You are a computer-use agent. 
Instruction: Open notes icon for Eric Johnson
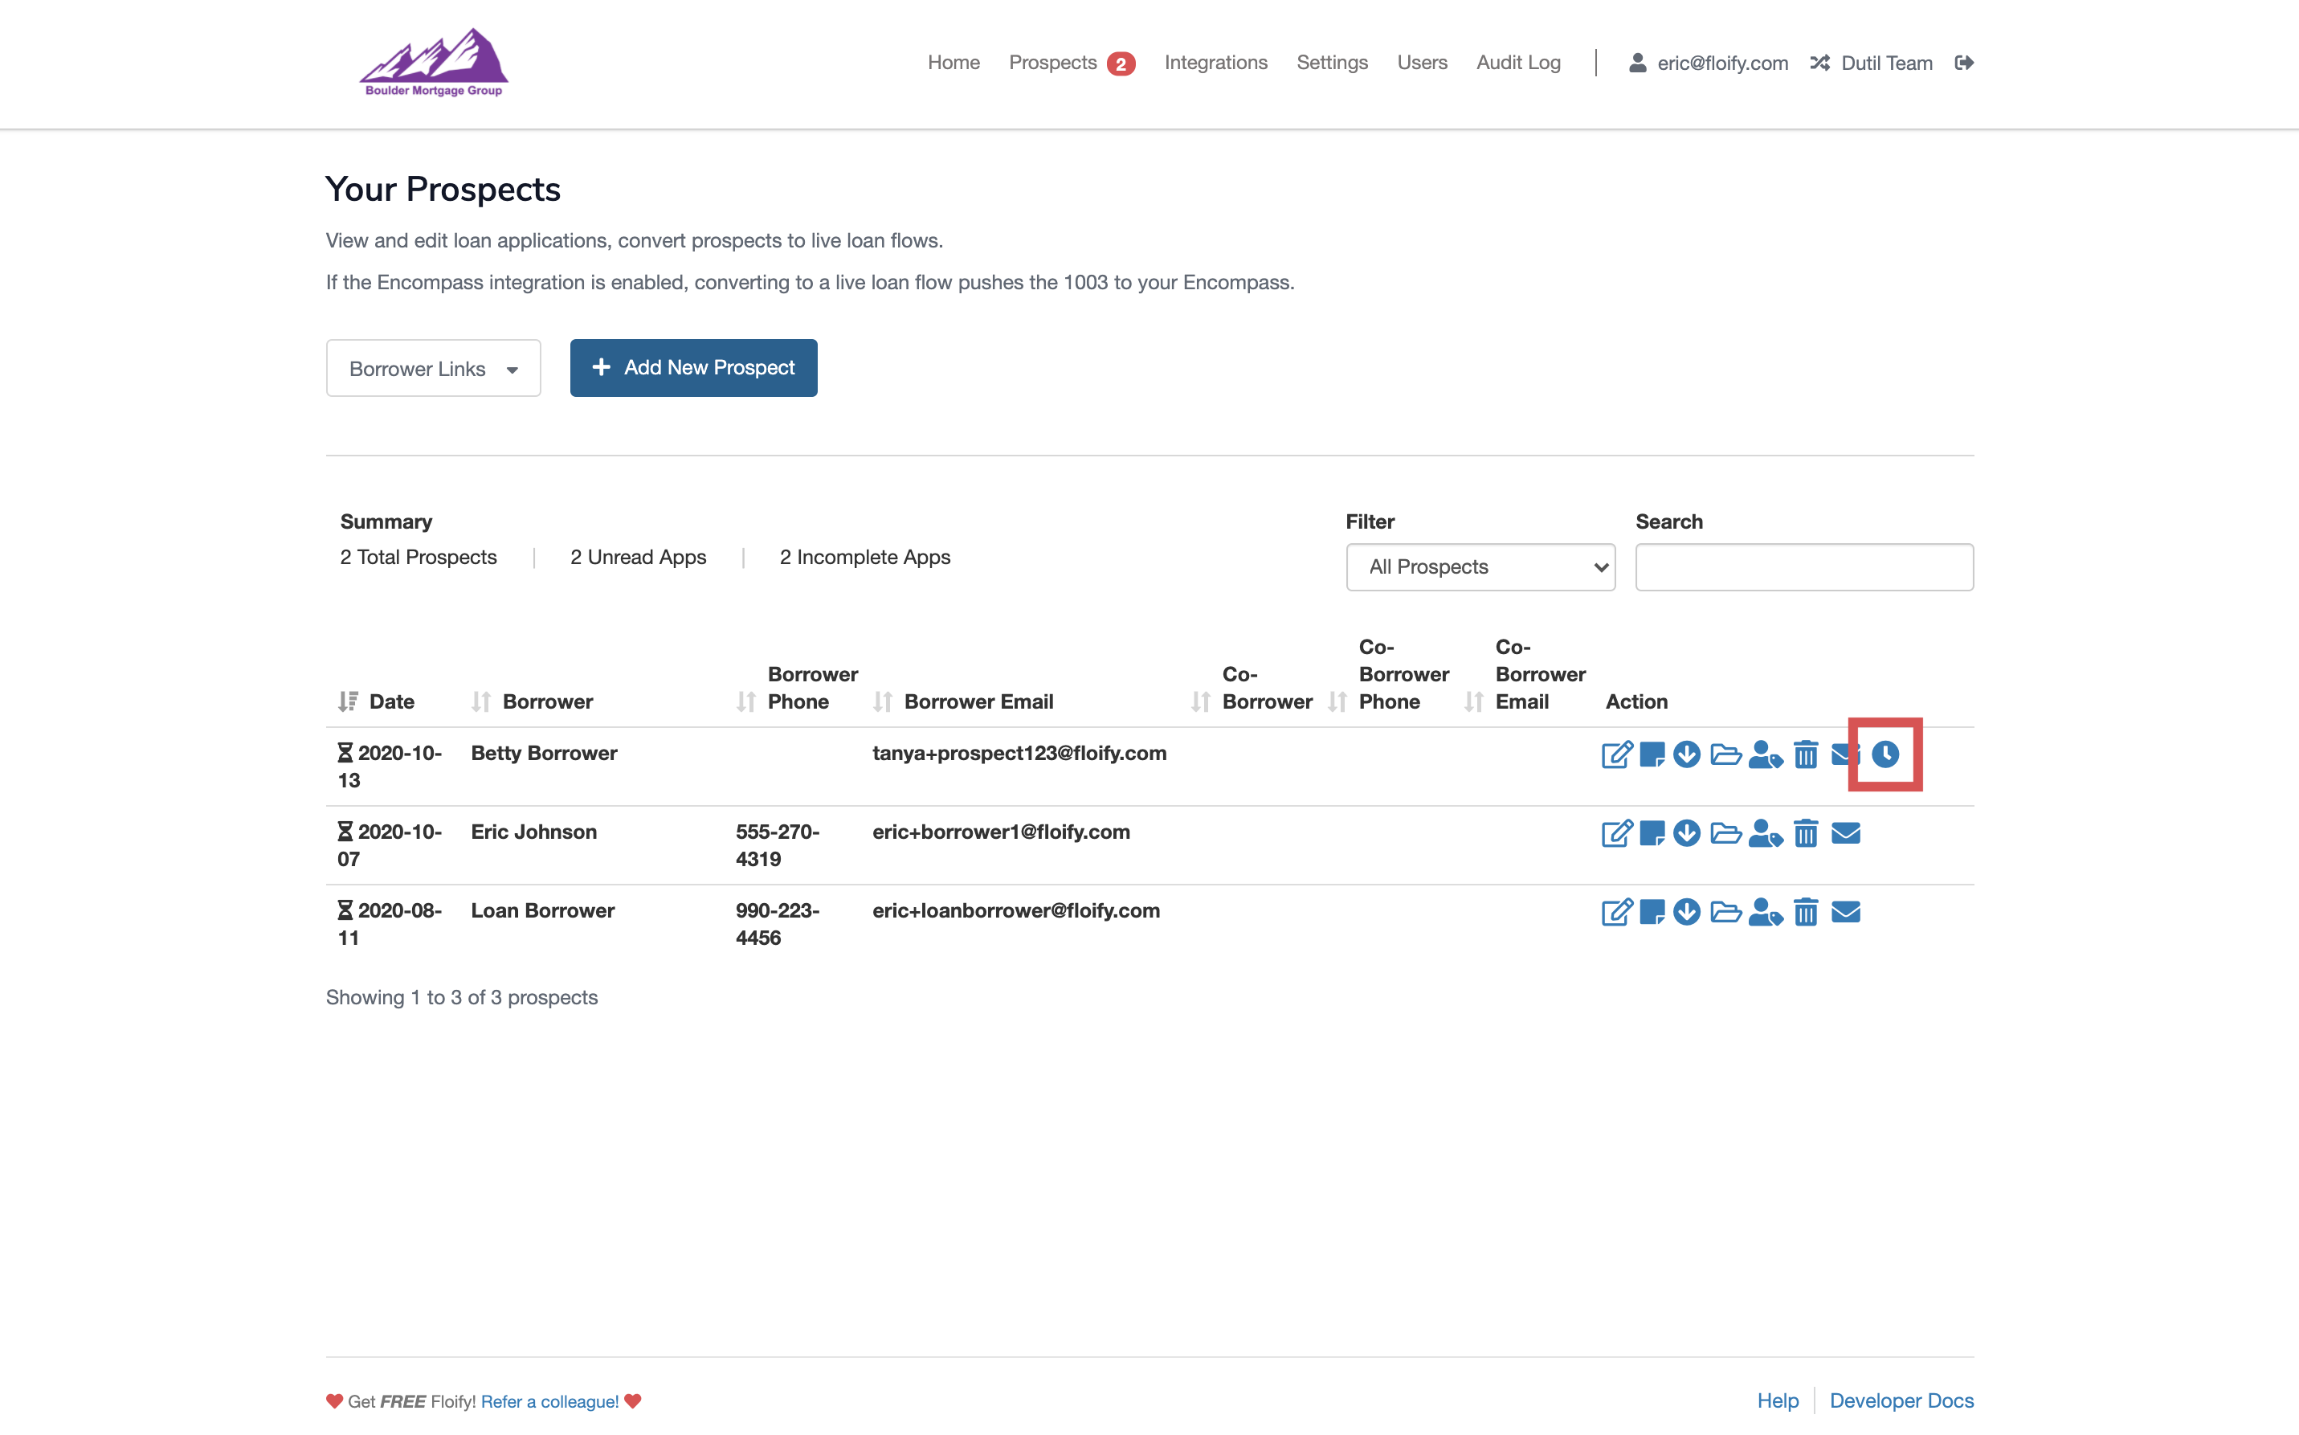(1652, 833)
